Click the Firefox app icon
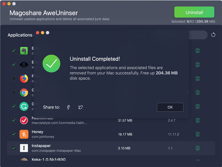The image size is (222, 167). (x=24, y=78)
